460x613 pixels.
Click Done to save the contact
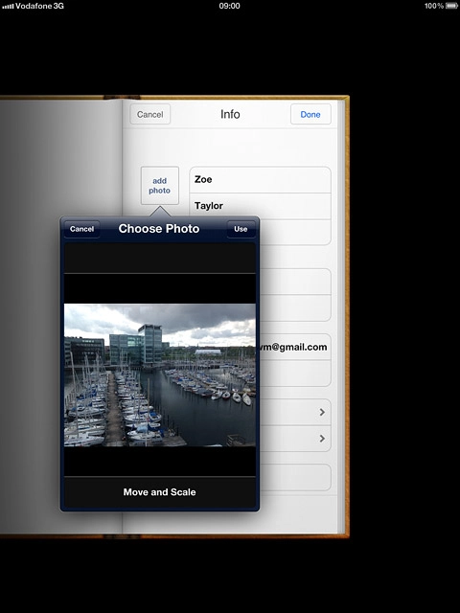click(310, 114)
